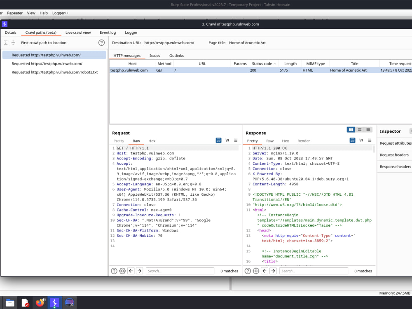Viewport: 412px width, 309px height.
Task: Click the Burp Suite logo in the title bar
Action: click(4, 24)
